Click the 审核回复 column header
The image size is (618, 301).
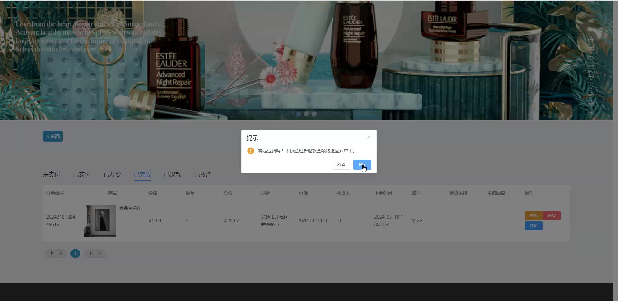pyautogui.click(x=496, y=193)
